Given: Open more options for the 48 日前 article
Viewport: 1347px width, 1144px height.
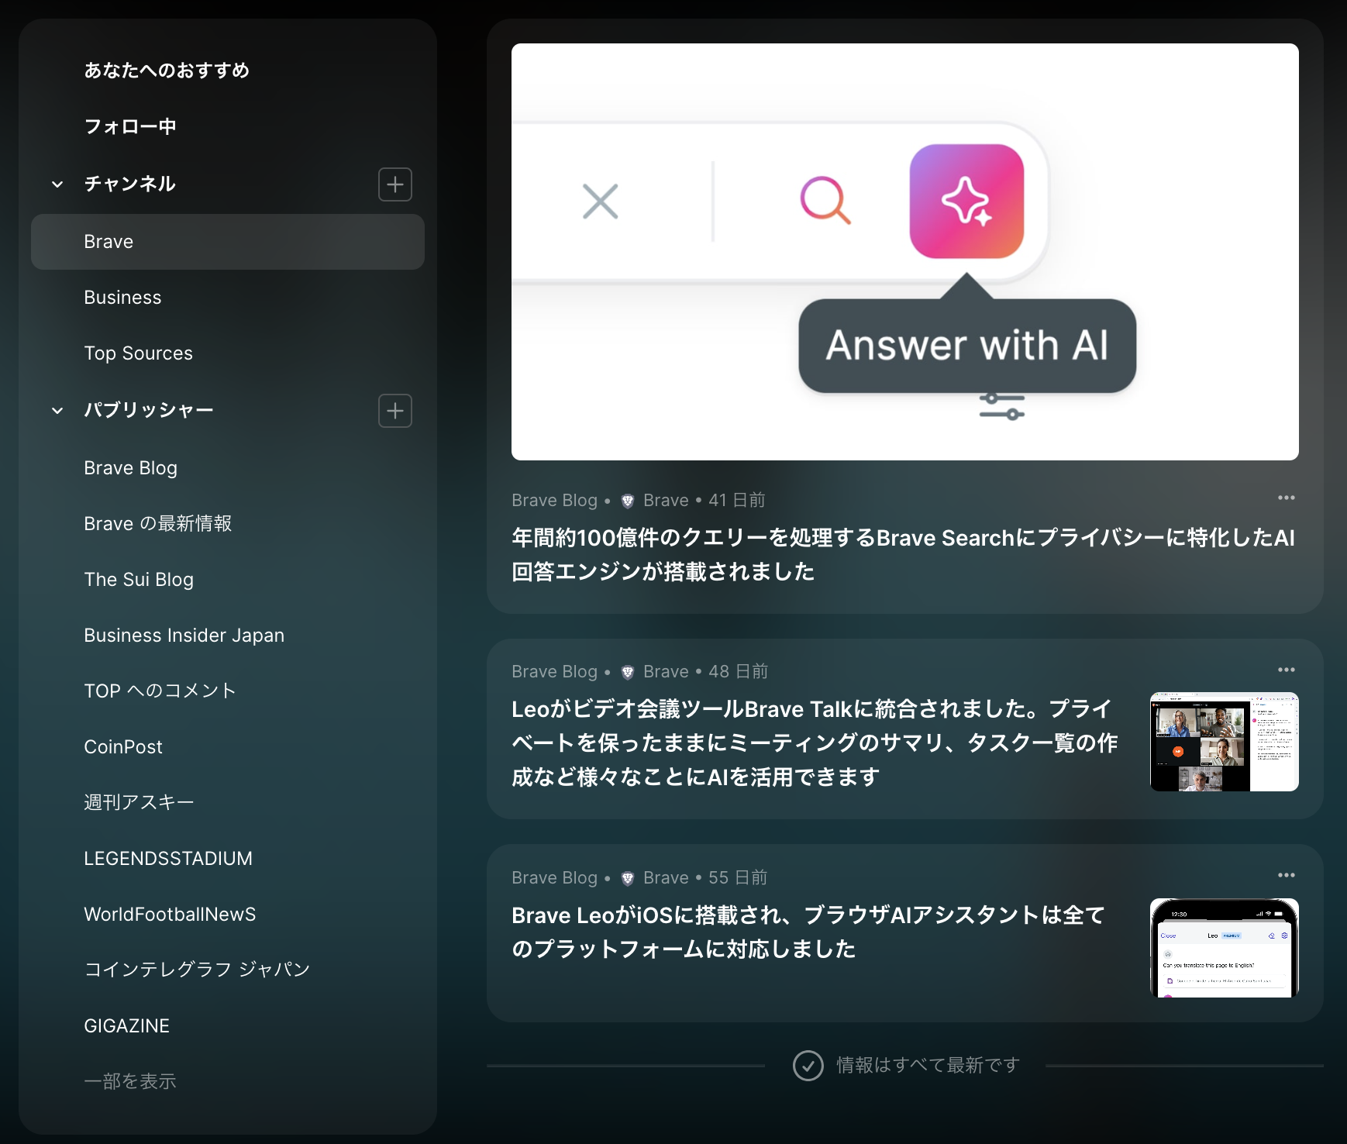Looking at the screenshot, I should click(x=1287, y=670).
